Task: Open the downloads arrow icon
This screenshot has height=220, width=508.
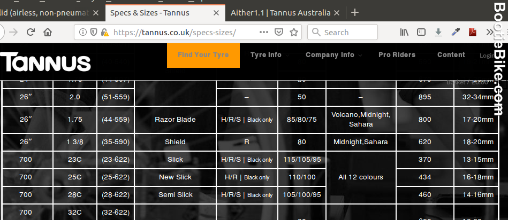Action: 438,32
